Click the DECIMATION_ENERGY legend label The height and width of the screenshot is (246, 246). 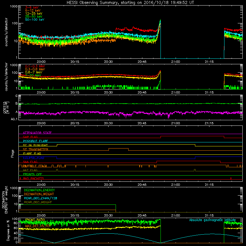[x=39, y=190]
